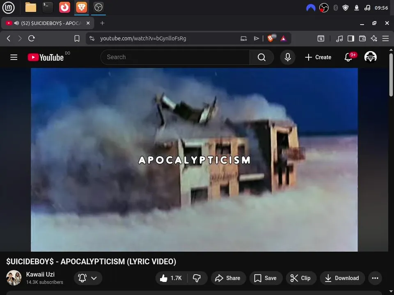Save the video to a playlist
Viewport: 394px width, 295px height.
coord(266,278)
